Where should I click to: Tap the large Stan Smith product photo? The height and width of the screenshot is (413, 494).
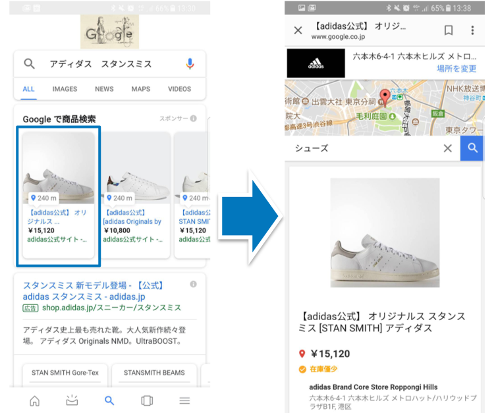pyautogui.click(x=385, y=233)
